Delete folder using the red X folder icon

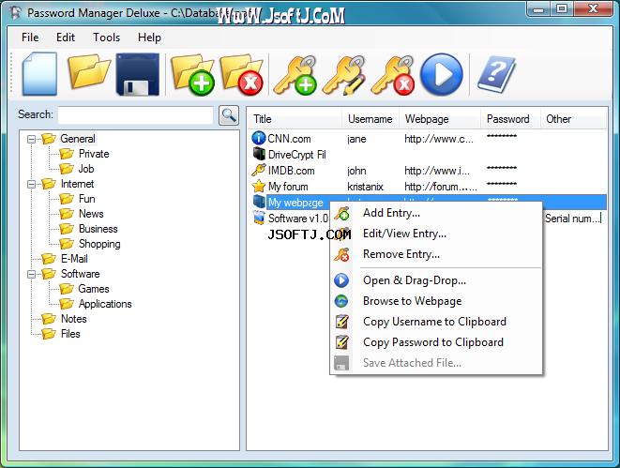click(242, 74)
